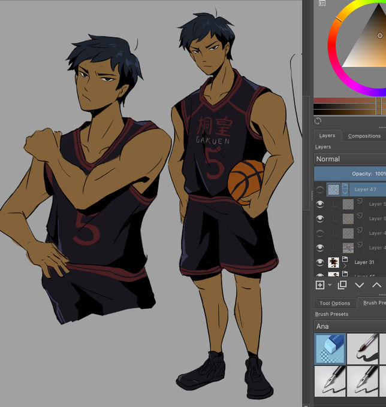Duplicate the selected layer
The width and height of the screenshot is (386, 407).
(x=342, y=285)
